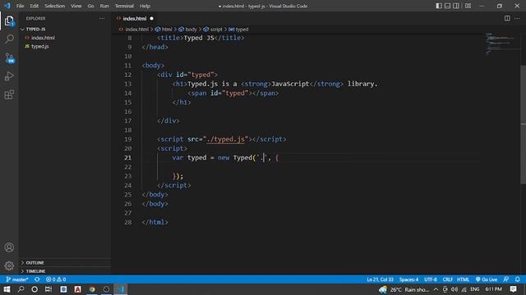Open the Selection menu
The width and height of the screenshot is (526, 295).
click(x=55, y=6)
